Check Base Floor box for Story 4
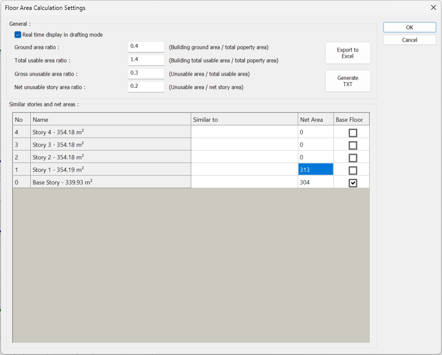 tap(352, 133)
